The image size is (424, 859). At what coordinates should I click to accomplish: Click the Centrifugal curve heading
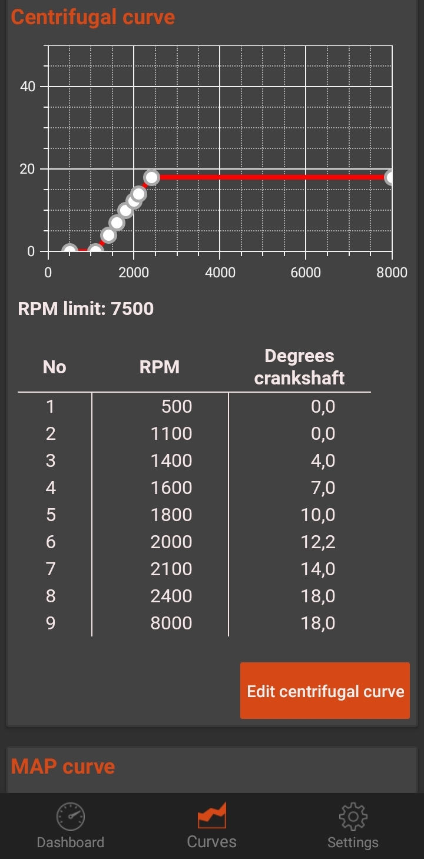tap(93, 17)
